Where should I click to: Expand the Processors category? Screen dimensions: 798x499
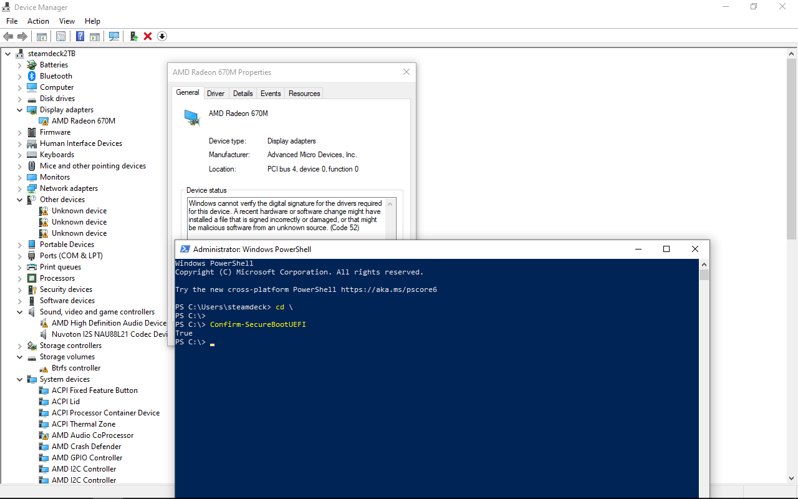click(x=20, y=278)
